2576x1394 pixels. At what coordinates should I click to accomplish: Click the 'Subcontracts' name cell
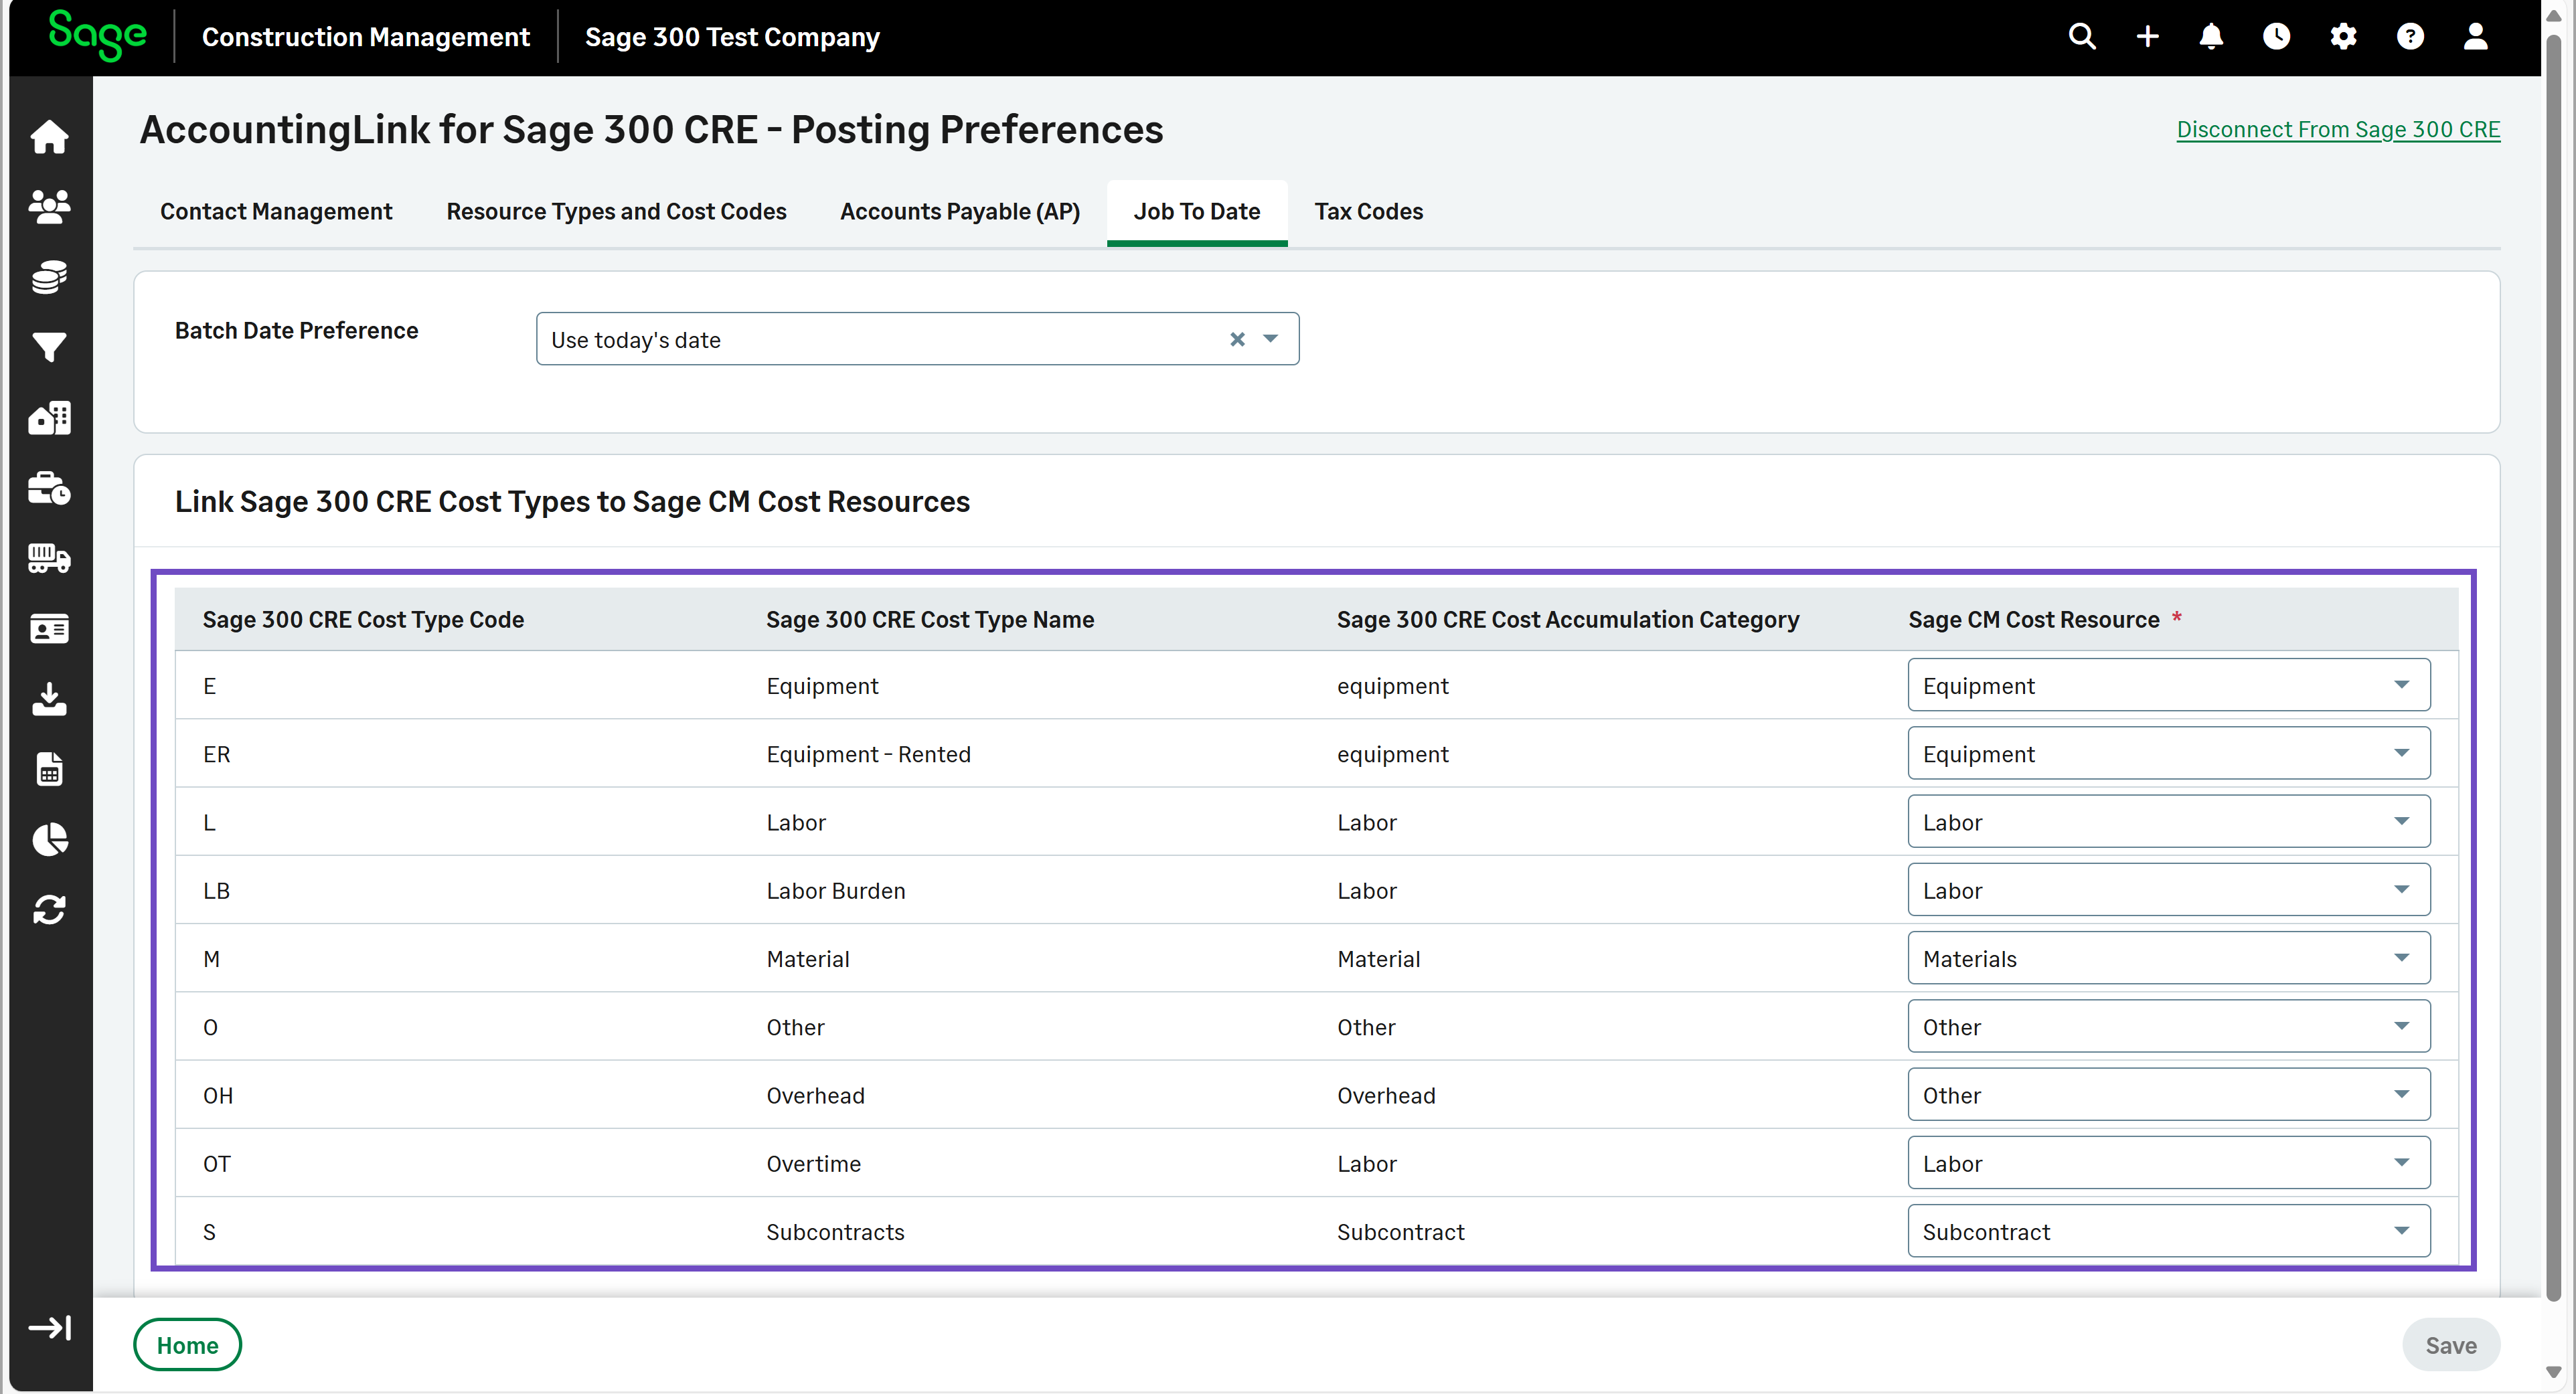click(x=835, y=1232)
